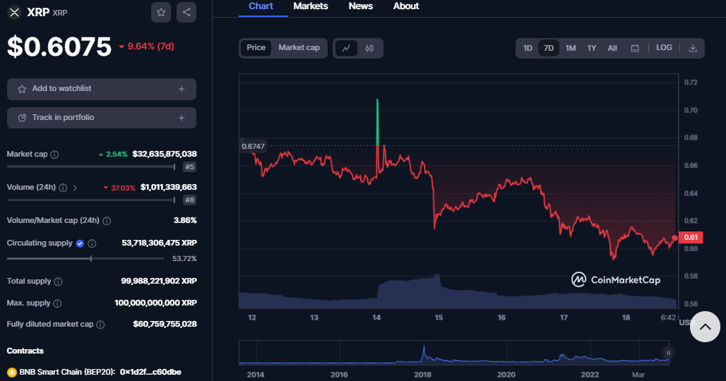The height and width of the screenshot is (381, 726).
Task: Expand Volume (24h) chevron arrow
Action: [76, 188]
